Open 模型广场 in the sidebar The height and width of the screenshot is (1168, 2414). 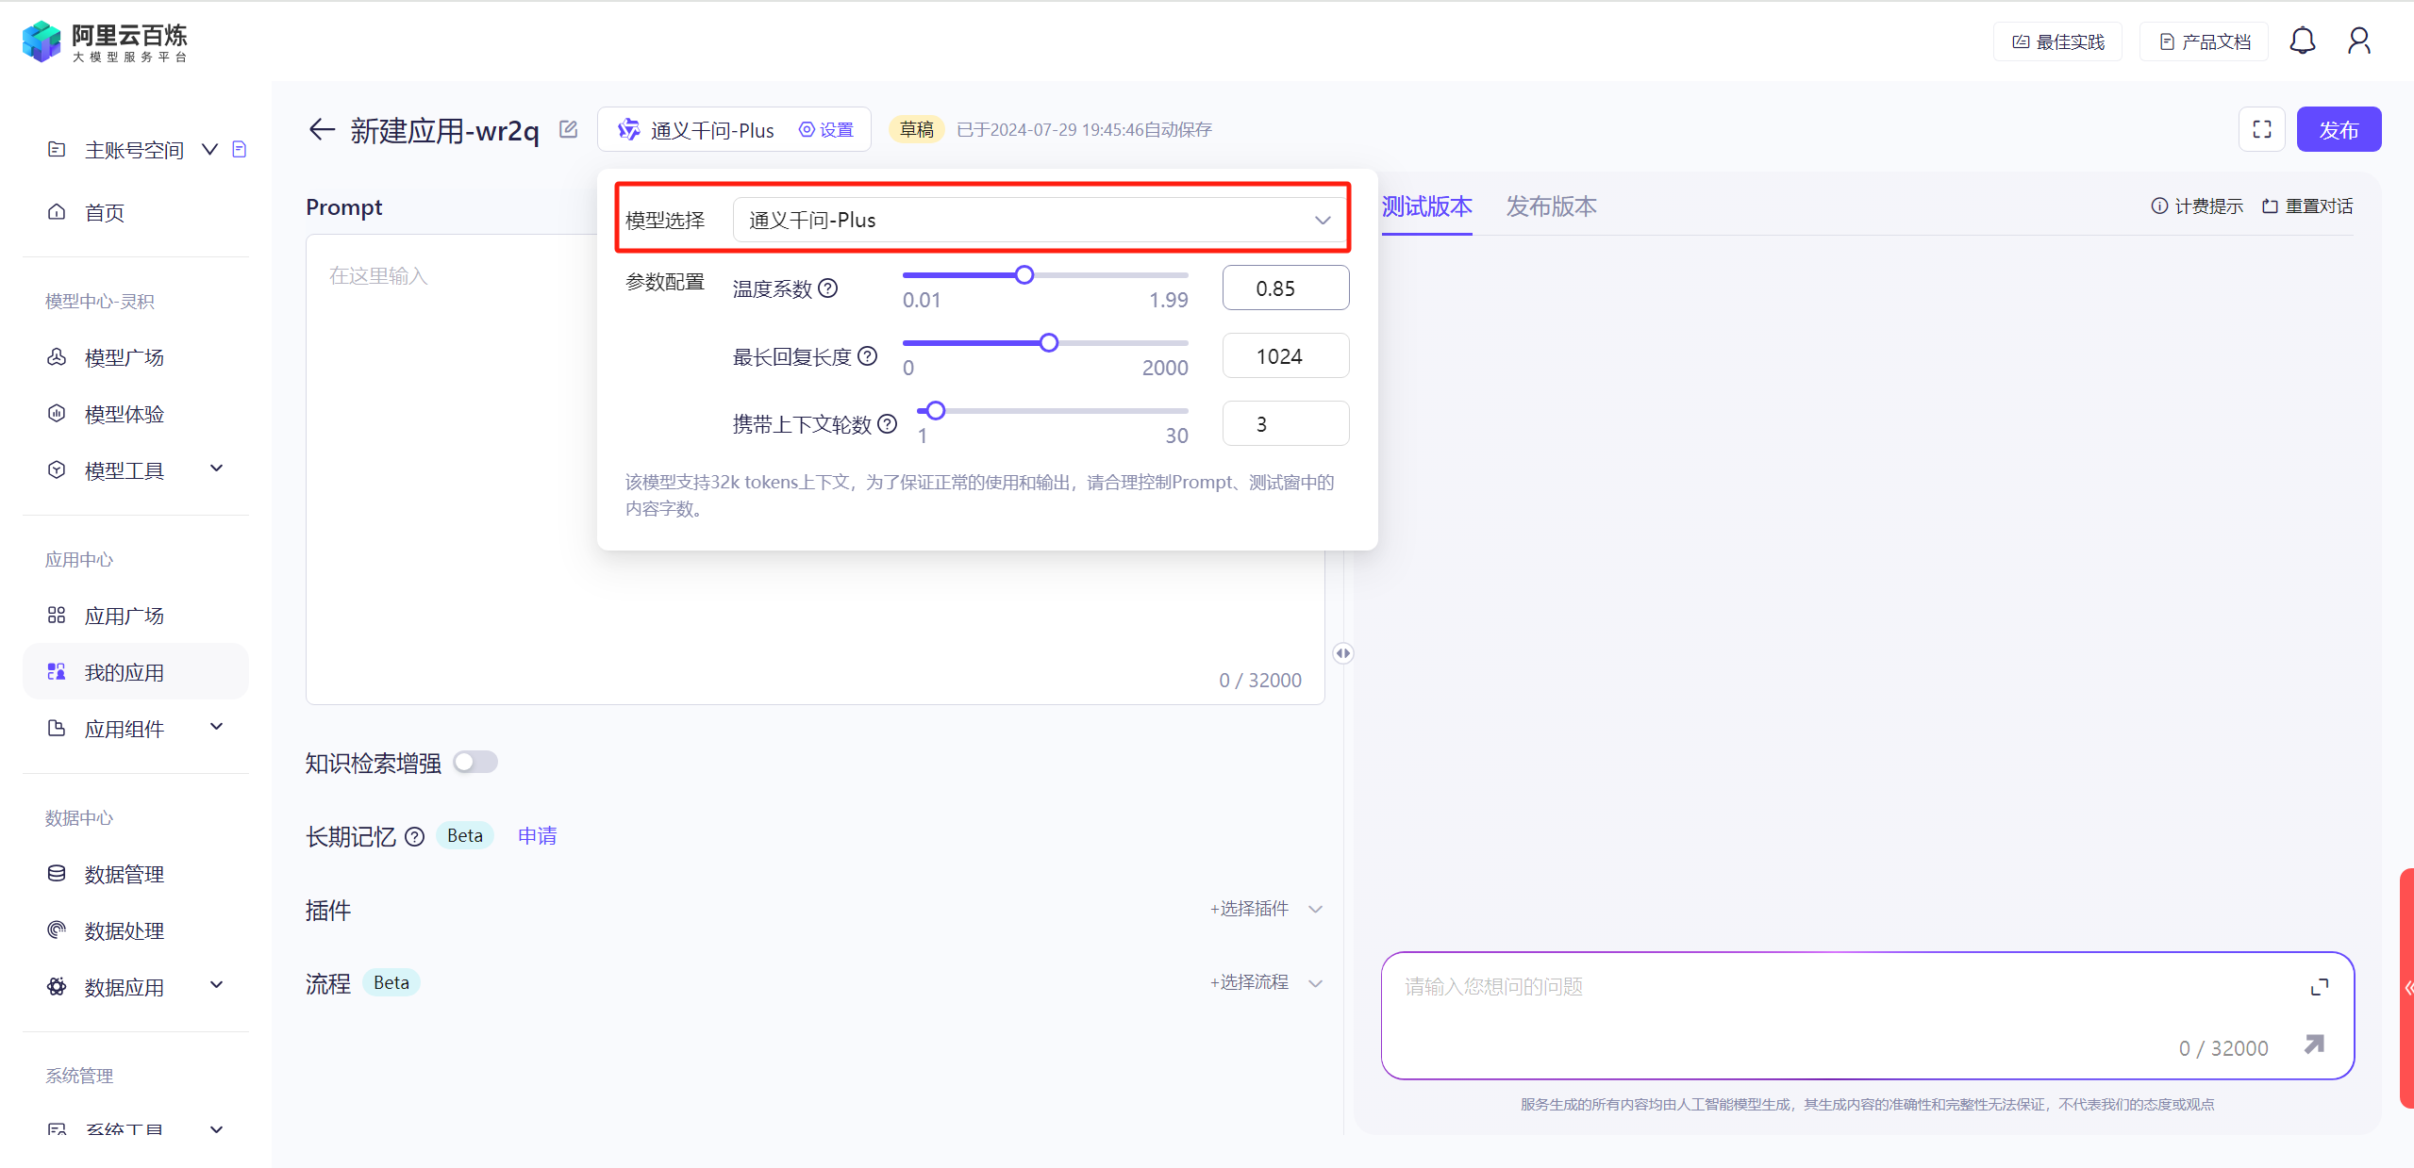[x=124, y=357]
